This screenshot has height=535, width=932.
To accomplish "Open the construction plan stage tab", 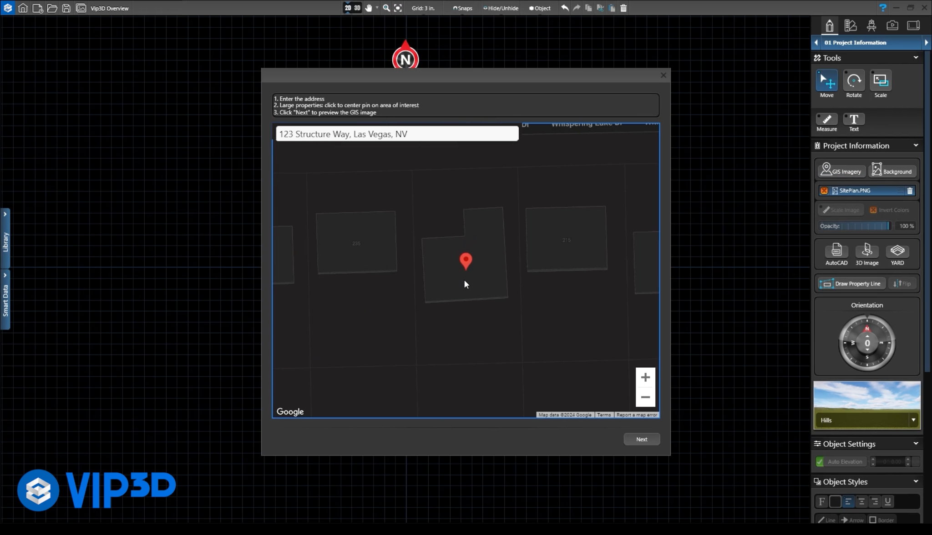I will (x=913, y=25).
